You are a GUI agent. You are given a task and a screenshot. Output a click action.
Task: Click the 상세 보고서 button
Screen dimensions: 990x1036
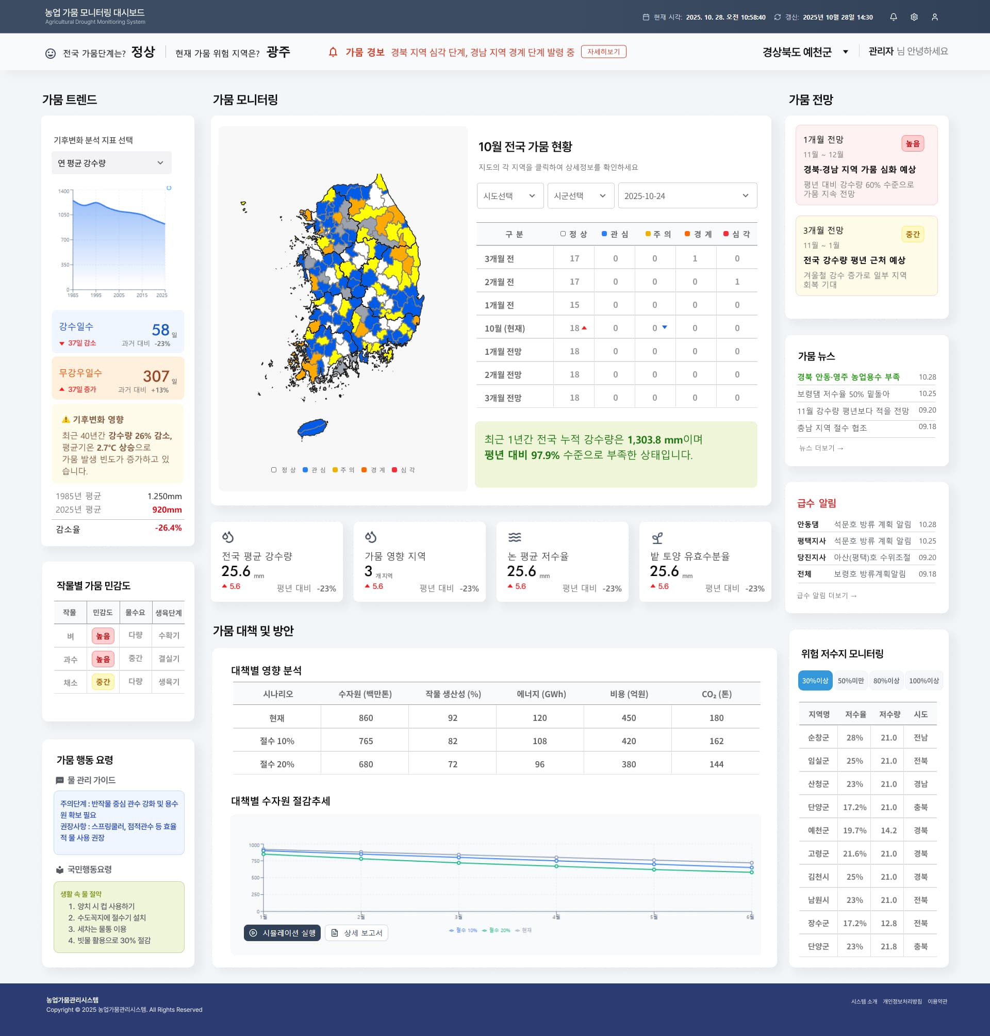tap(356, 932)
